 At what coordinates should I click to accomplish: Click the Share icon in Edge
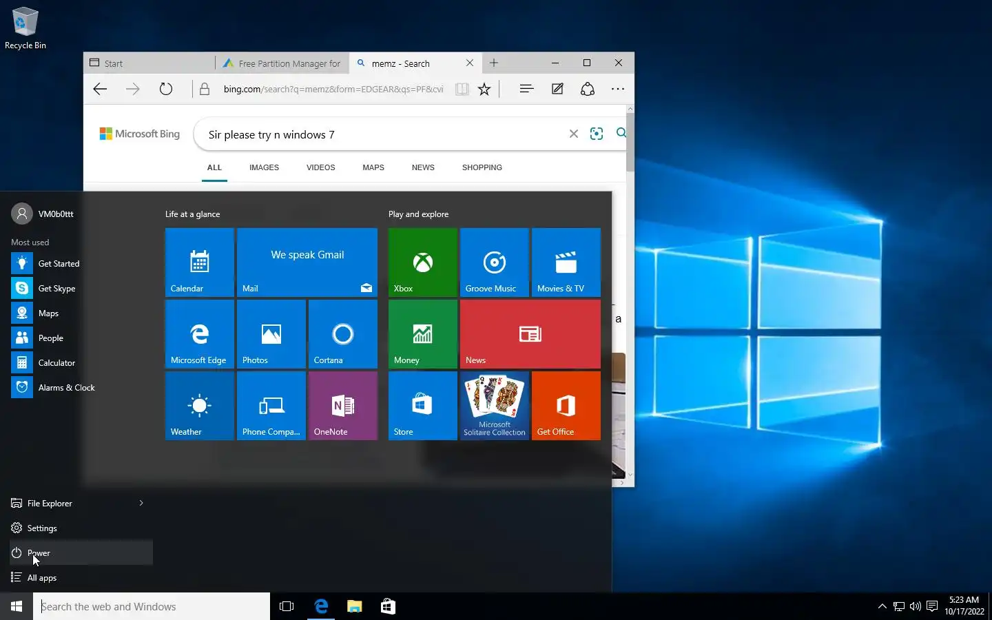[588, 89]
